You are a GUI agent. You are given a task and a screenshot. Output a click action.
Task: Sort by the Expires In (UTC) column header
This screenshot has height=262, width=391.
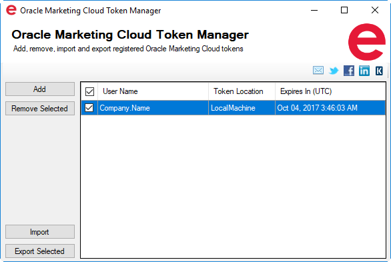330,91
